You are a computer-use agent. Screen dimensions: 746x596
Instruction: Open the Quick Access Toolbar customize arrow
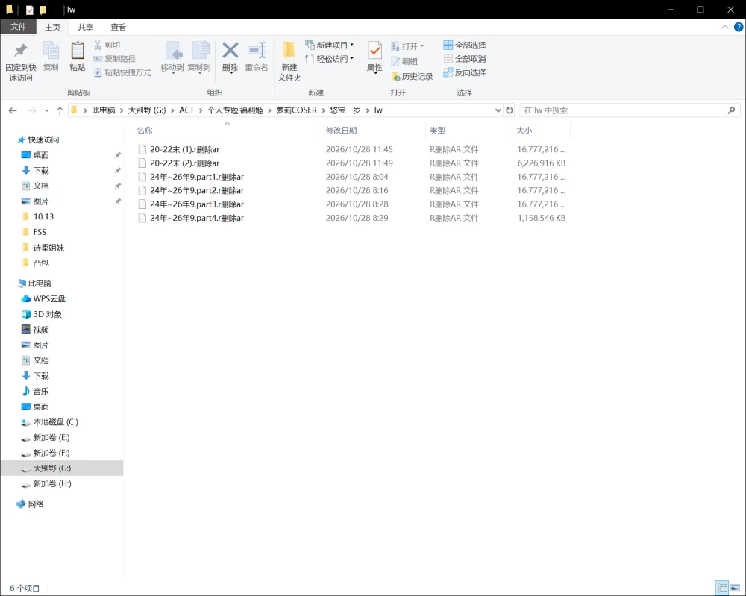point(55,10)
